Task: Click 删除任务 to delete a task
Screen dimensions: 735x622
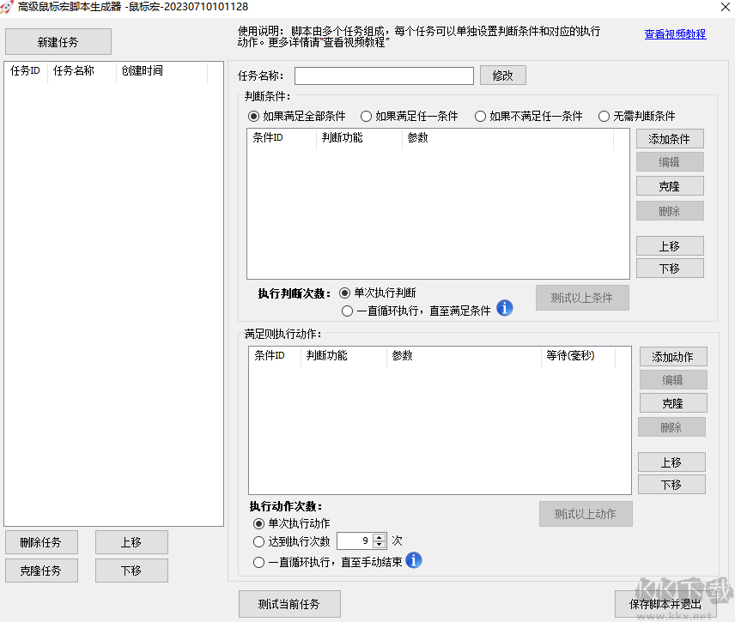Action: click(41, 542)
